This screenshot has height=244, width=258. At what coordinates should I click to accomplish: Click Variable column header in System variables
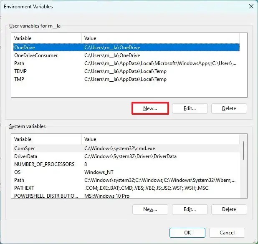pyautogui.click(x=48, y=139)
